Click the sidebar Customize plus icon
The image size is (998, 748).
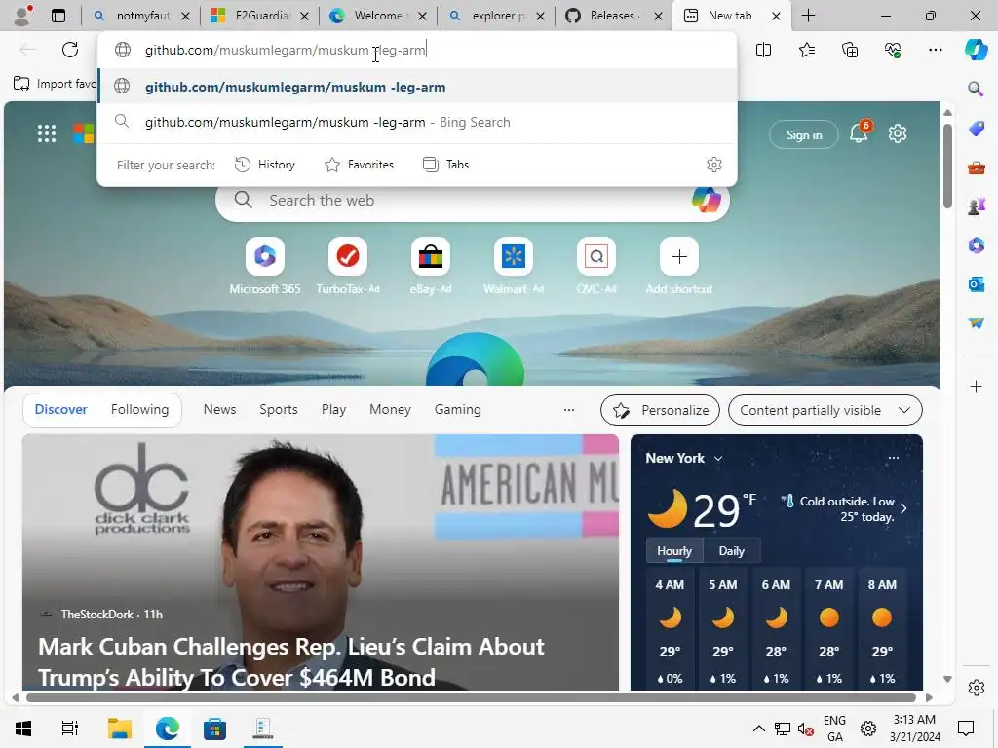(976, 386)
